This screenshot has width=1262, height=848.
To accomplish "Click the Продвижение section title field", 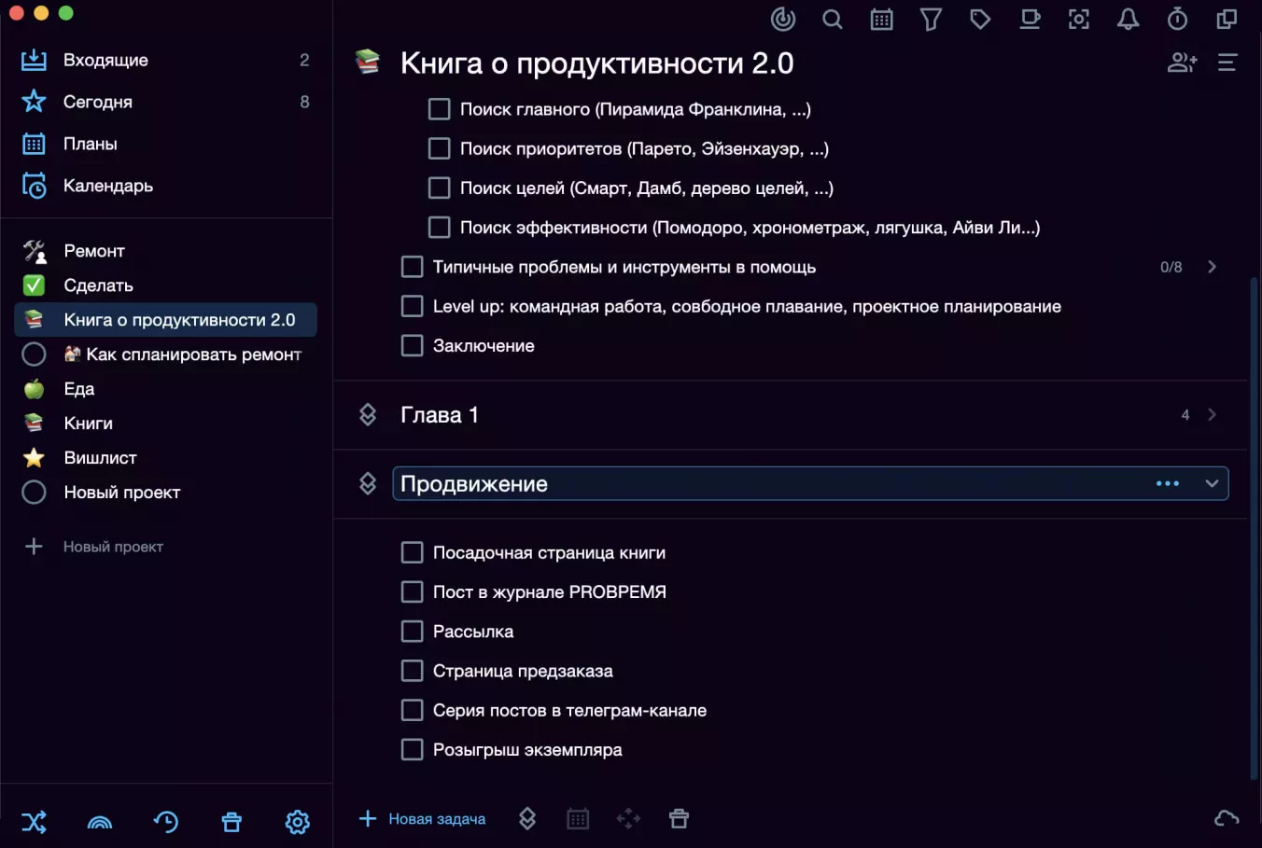I will click(810, 483).
